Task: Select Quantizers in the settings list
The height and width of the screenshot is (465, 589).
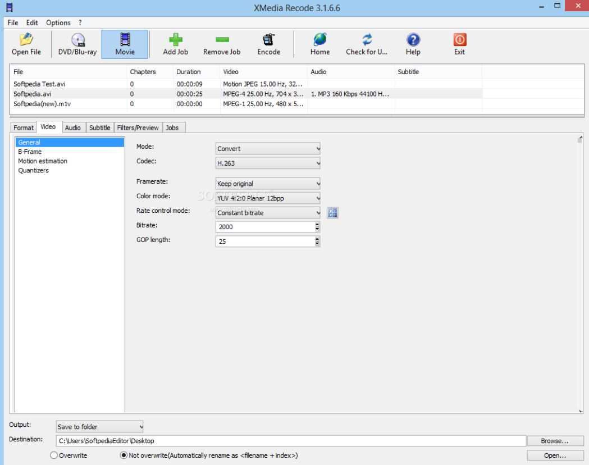Action: pyautogui.click(x=70, y=171)
